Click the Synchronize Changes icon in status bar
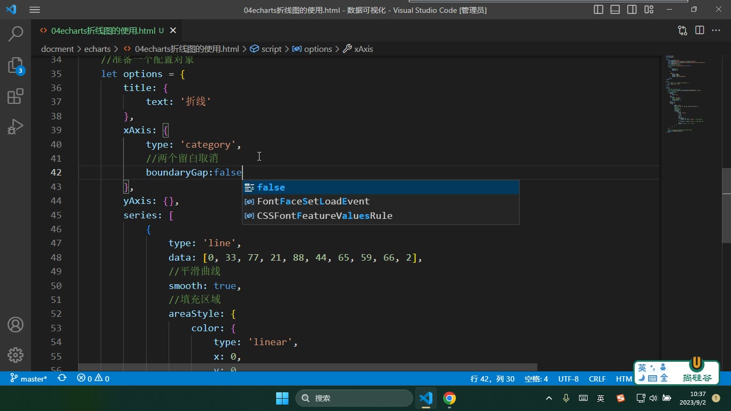Screen dimensions: 731x411 [x=62, y=378]
